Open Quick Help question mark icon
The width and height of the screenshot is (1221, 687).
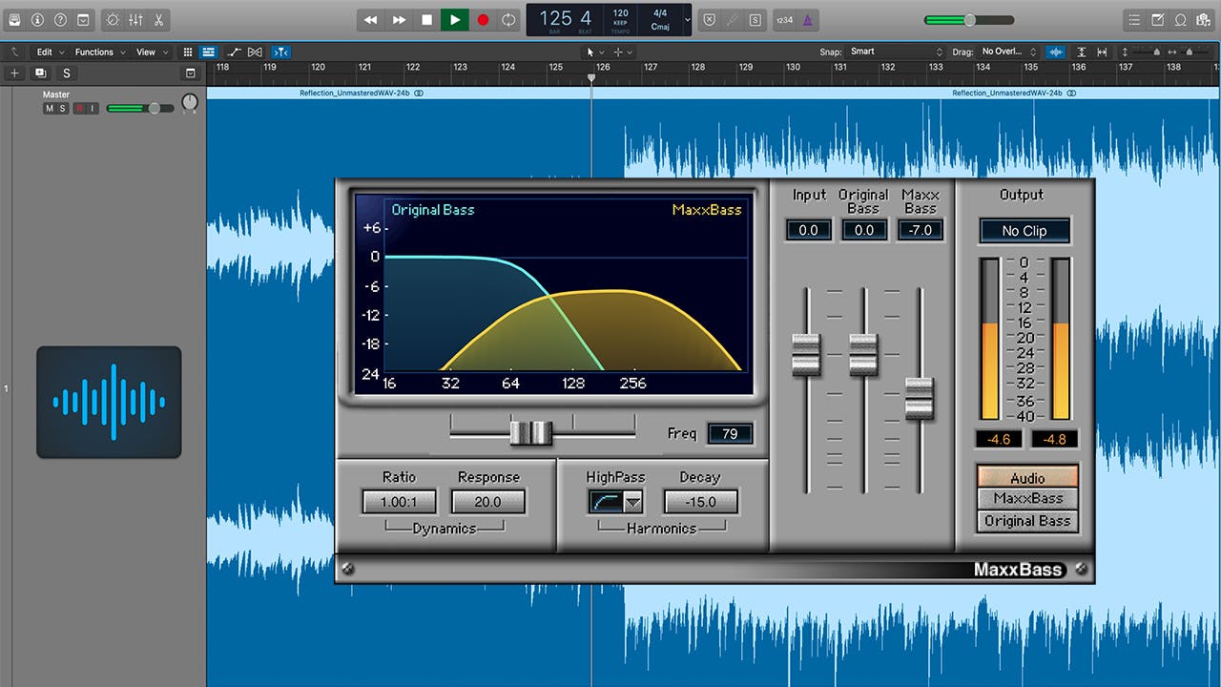(61, 19)
